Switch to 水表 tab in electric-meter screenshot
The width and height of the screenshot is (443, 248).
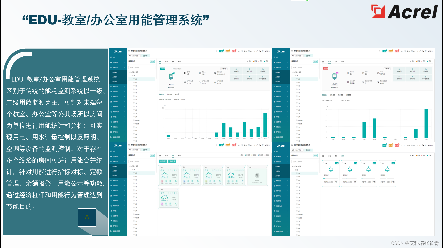tap(166, 62)
